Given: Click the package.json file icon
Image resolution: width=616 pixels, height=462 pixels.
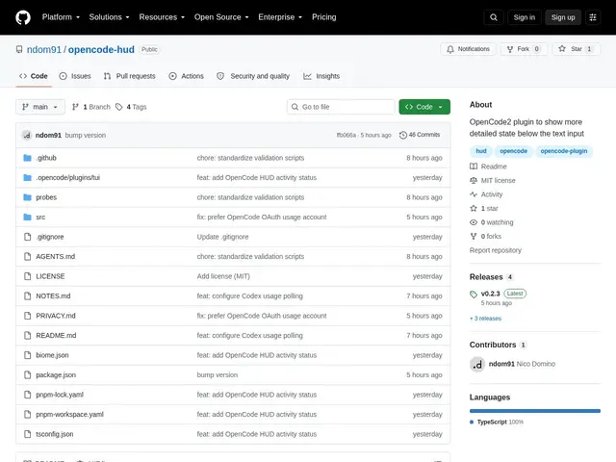Looking at the screenshot, I should pos(27,374).
